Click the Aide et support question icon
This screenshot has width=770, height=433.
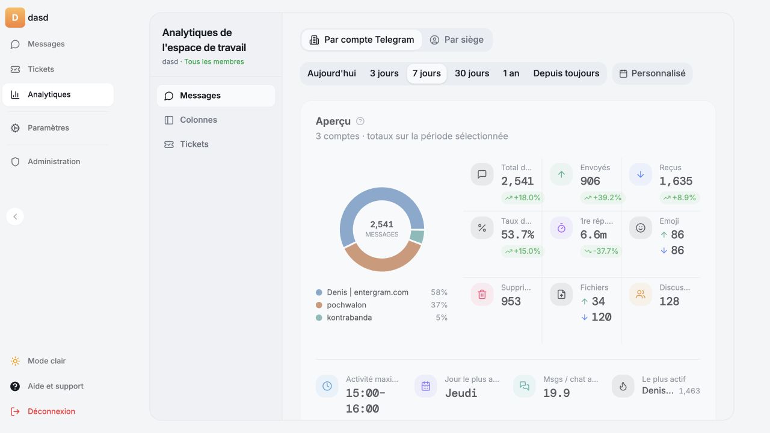(16, 386)
